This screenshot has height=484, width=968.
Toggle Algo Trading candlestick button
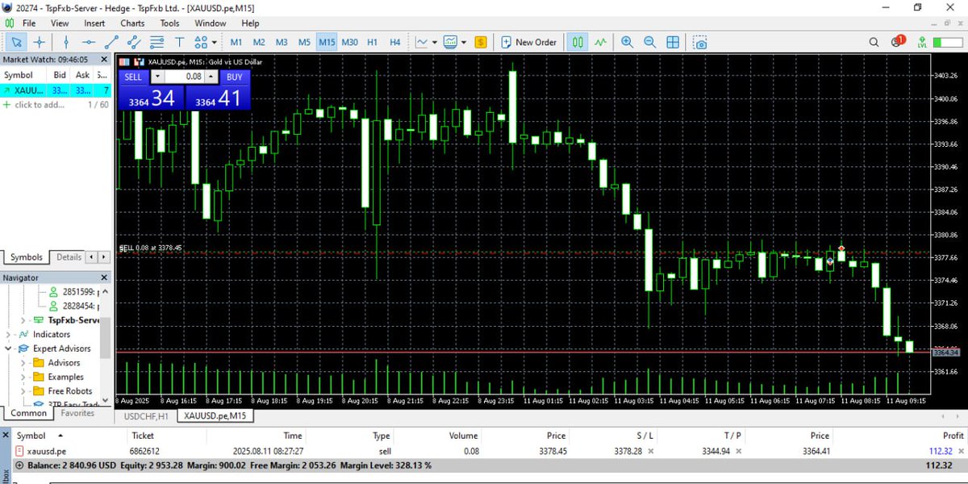(x=577, y=42)
